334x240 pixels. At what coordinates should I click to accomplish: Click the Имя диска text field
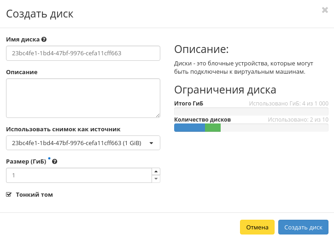click(83, 53)
